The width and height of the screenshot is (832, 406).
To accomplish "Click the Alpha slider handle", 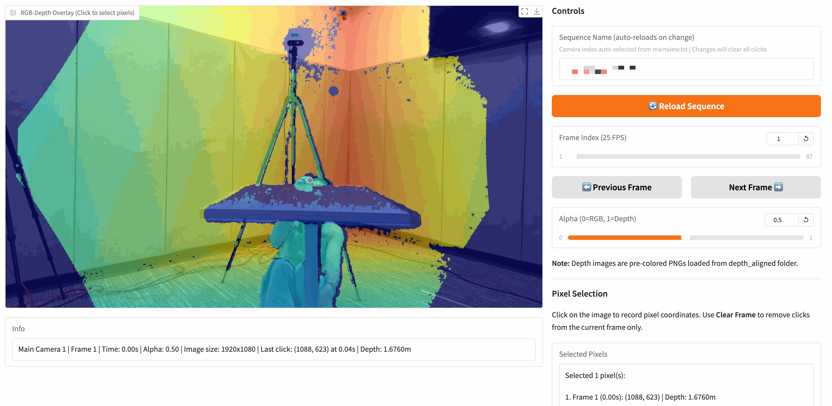I will (x=685, y=238).
